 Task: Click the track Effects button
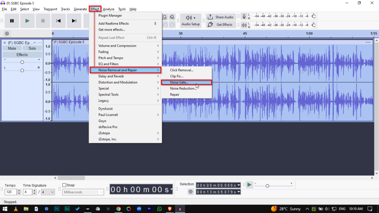(x=22, y=55)
